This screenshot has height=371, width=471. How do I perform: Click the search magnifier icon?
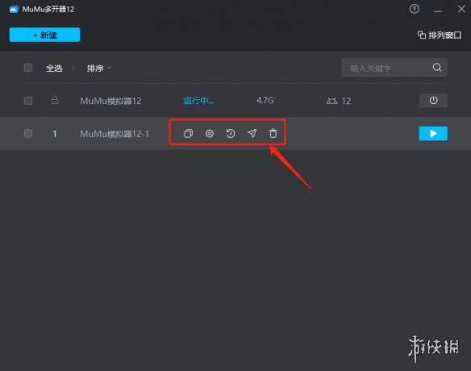tap(437, 68)
